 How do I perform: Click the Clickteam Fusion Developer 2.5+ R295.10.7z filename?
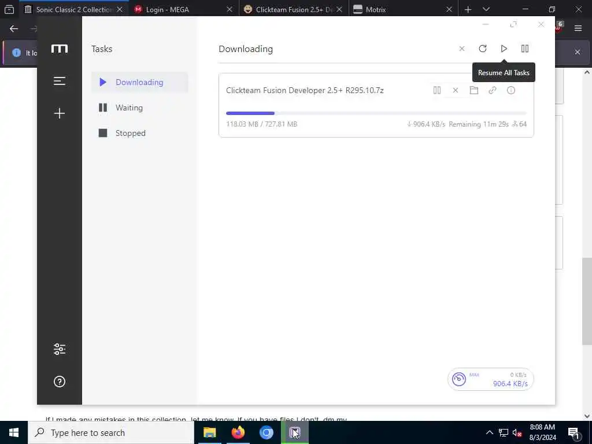pos(305,90)
